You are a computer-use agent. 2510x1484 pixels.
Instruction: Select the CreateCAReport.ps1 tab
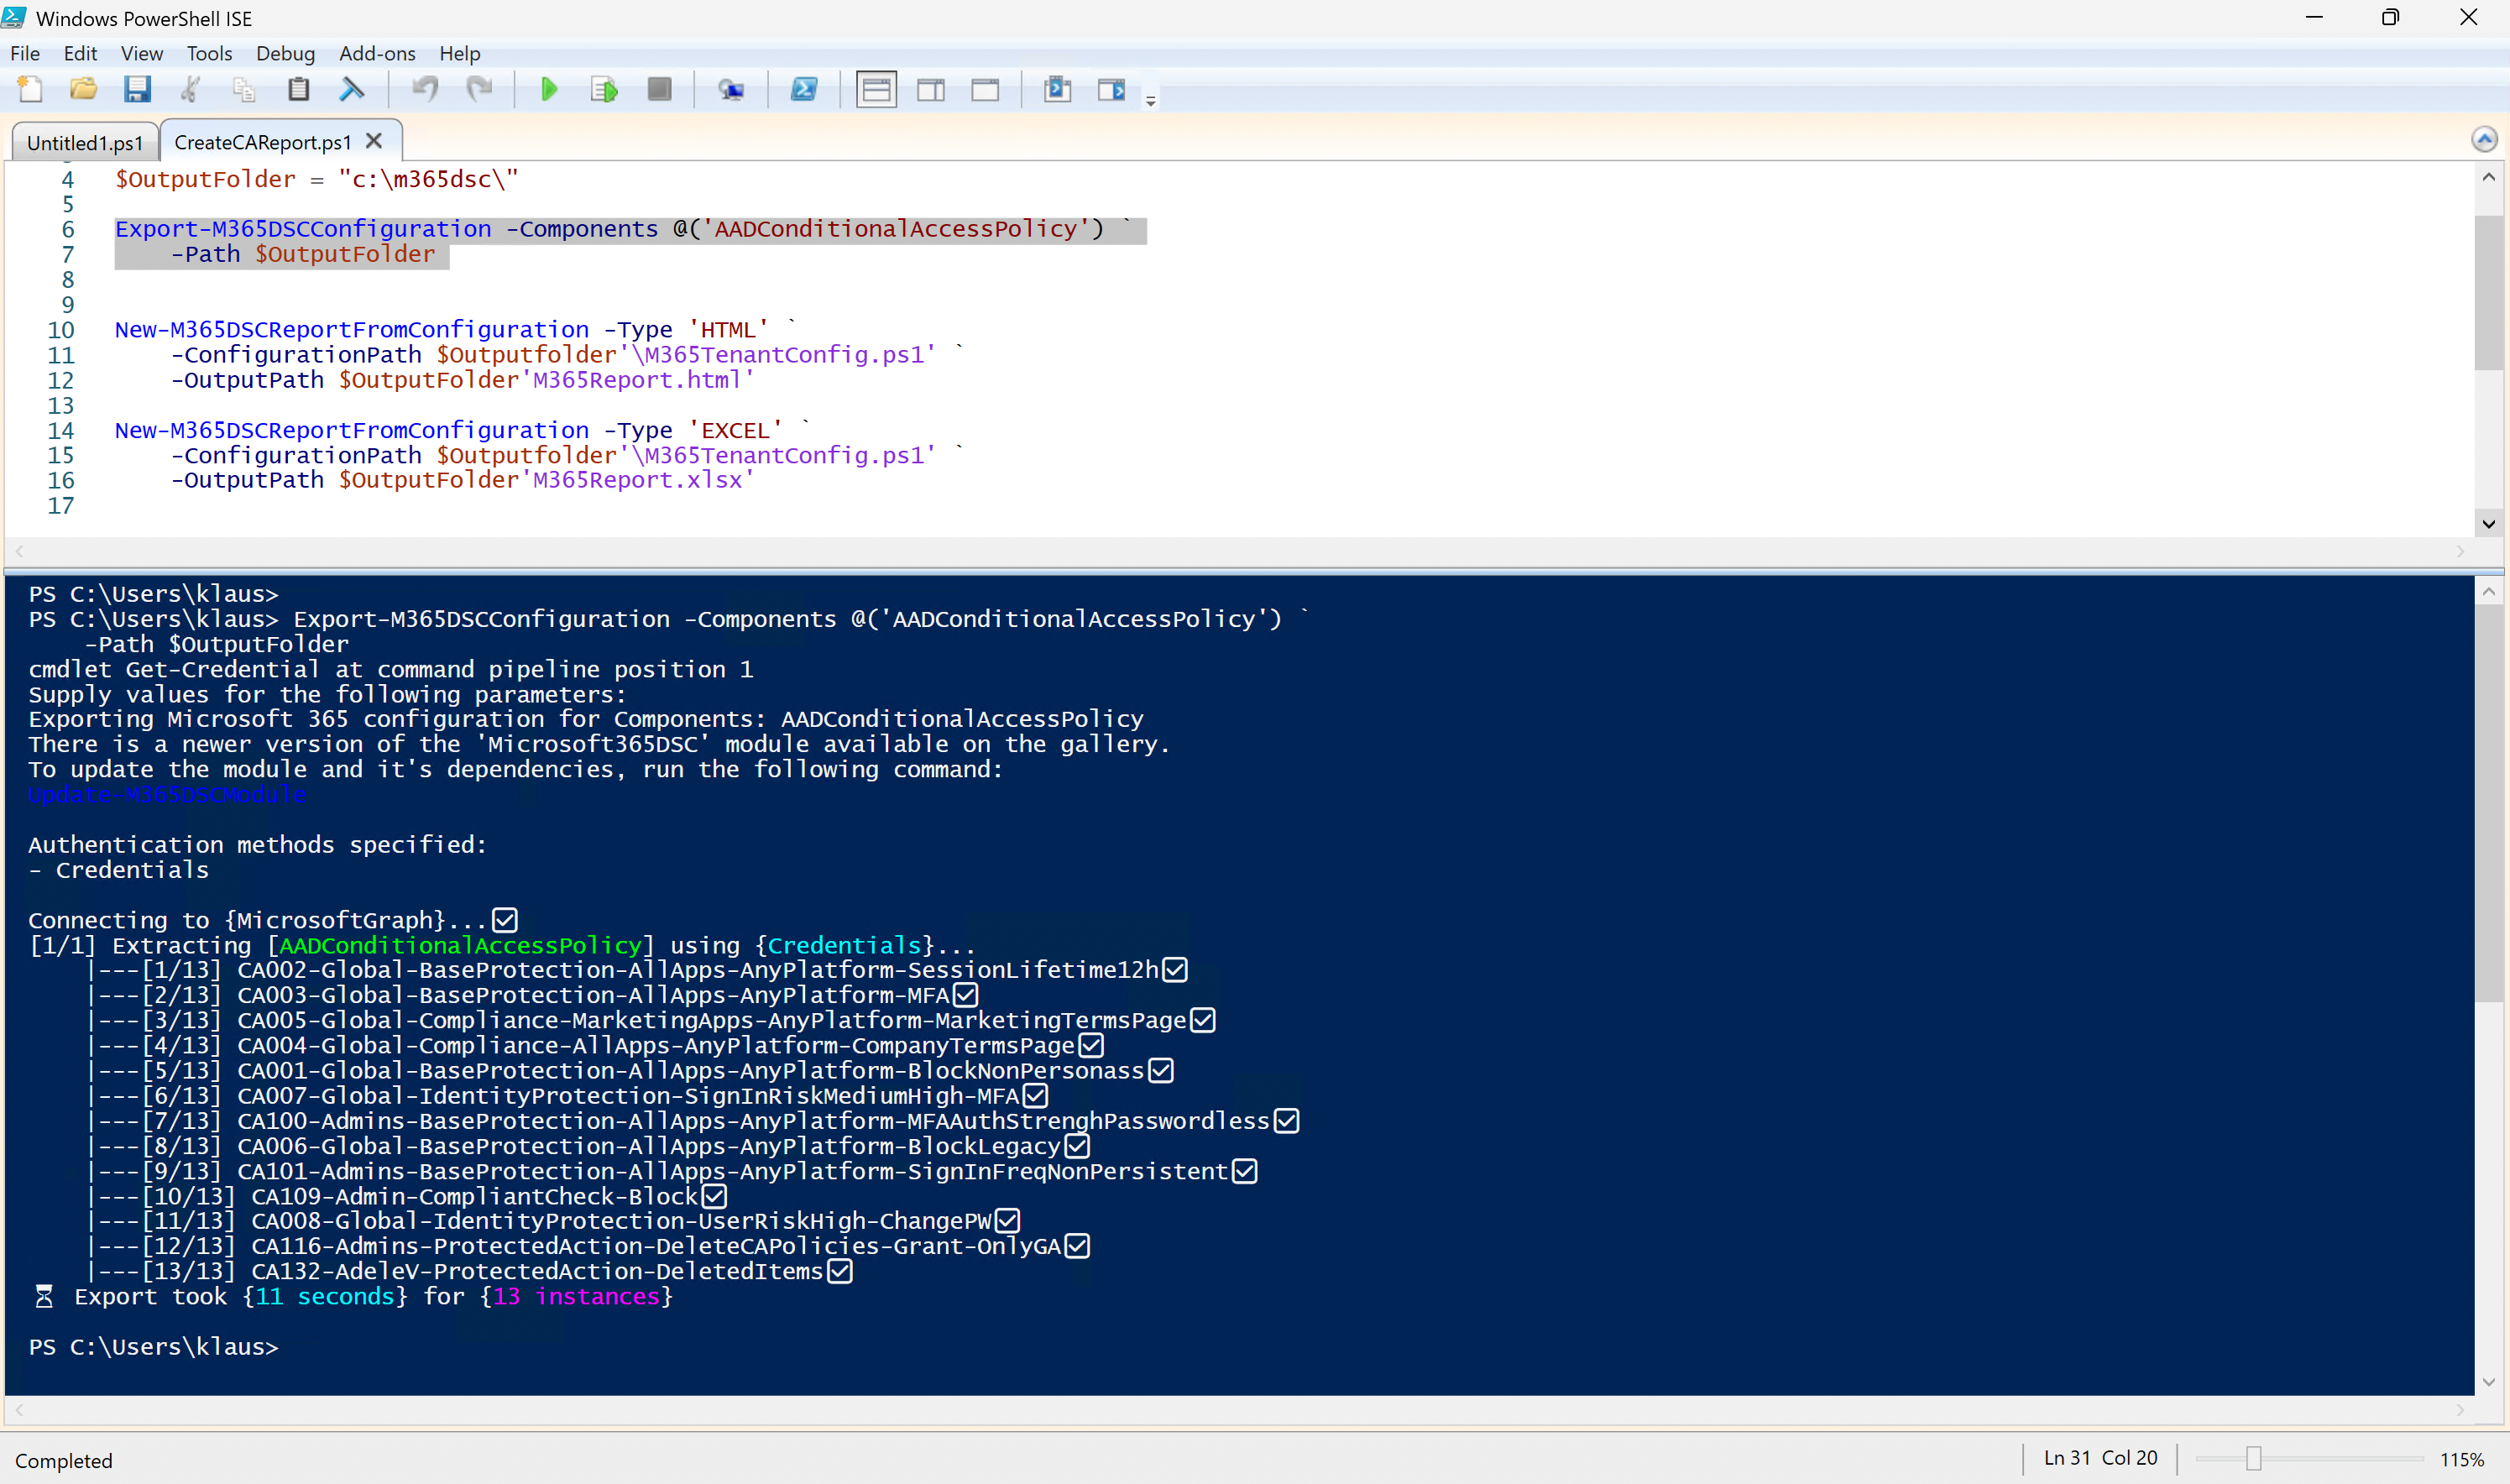pos(262,142)
